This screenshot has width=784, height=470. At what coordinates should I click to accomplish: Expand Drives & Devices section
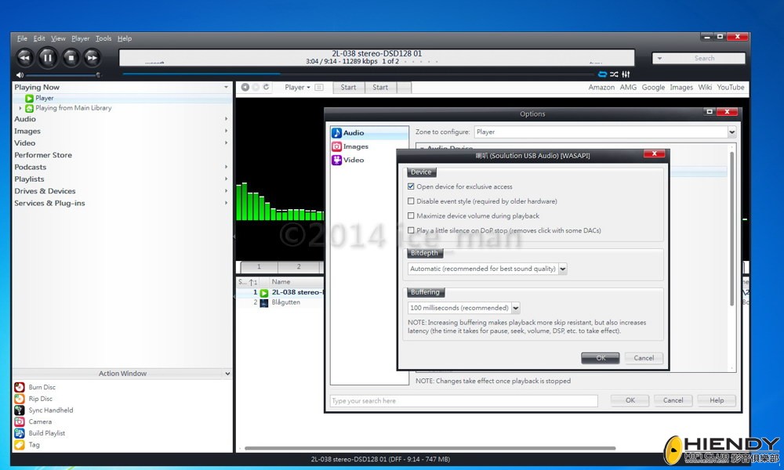(x=226, y=191)
